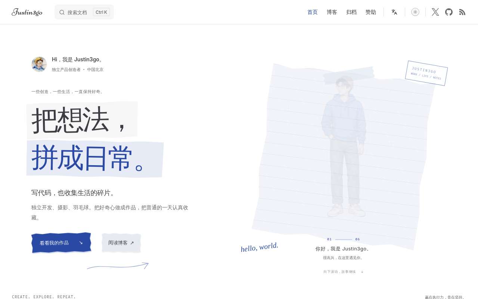Viewport: 478px width, 299px height.
Task: Toggle the light/dark theme switch
Action: [415, 12]
